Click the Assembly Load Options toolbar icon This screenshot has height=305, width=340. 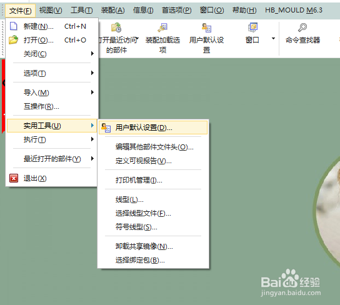tap(162, 27)
